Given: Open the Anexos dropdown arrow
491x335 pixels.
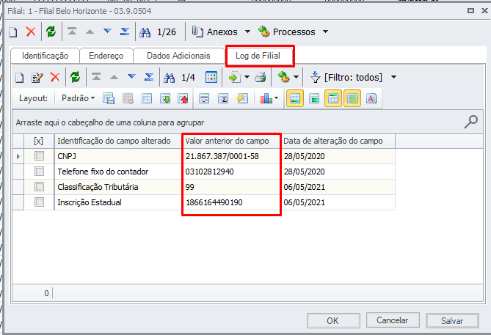Looking at the screenshot, I should click(x=247, y=32).
